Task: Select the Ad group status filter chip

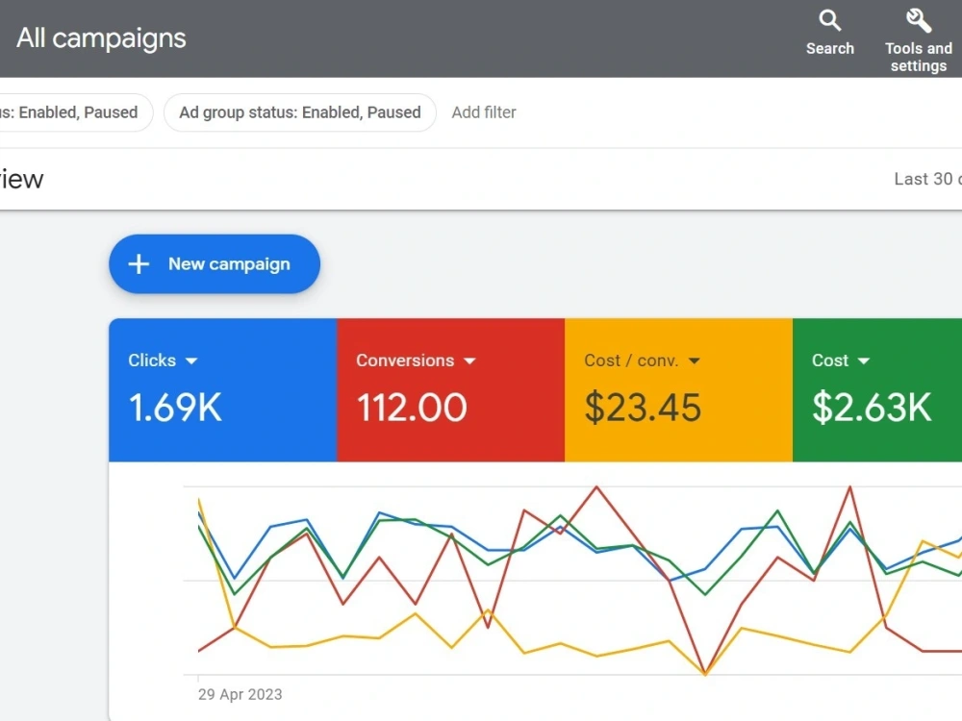Action: [x=300, y=112]
